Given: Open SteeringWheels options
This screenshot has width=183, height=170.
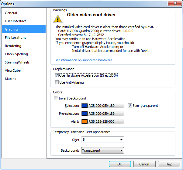Looking at the screenshot, I should click(24, 62).
